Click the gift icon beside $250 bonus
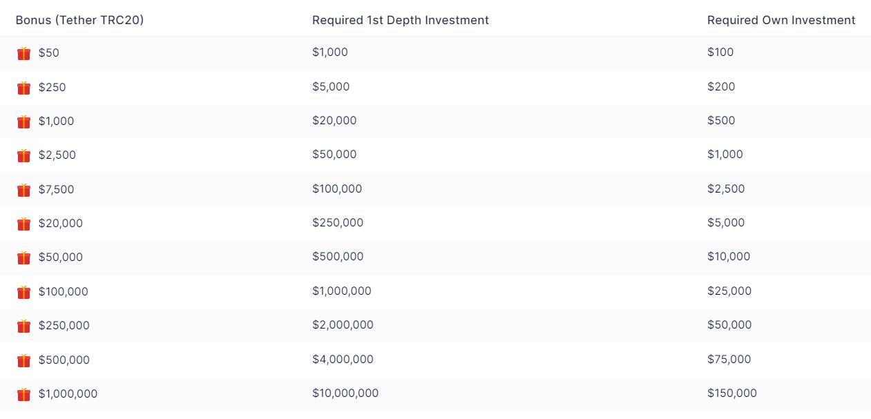This screenshot has width=871, height=419. pyautogui.click(x=24, y=88)
